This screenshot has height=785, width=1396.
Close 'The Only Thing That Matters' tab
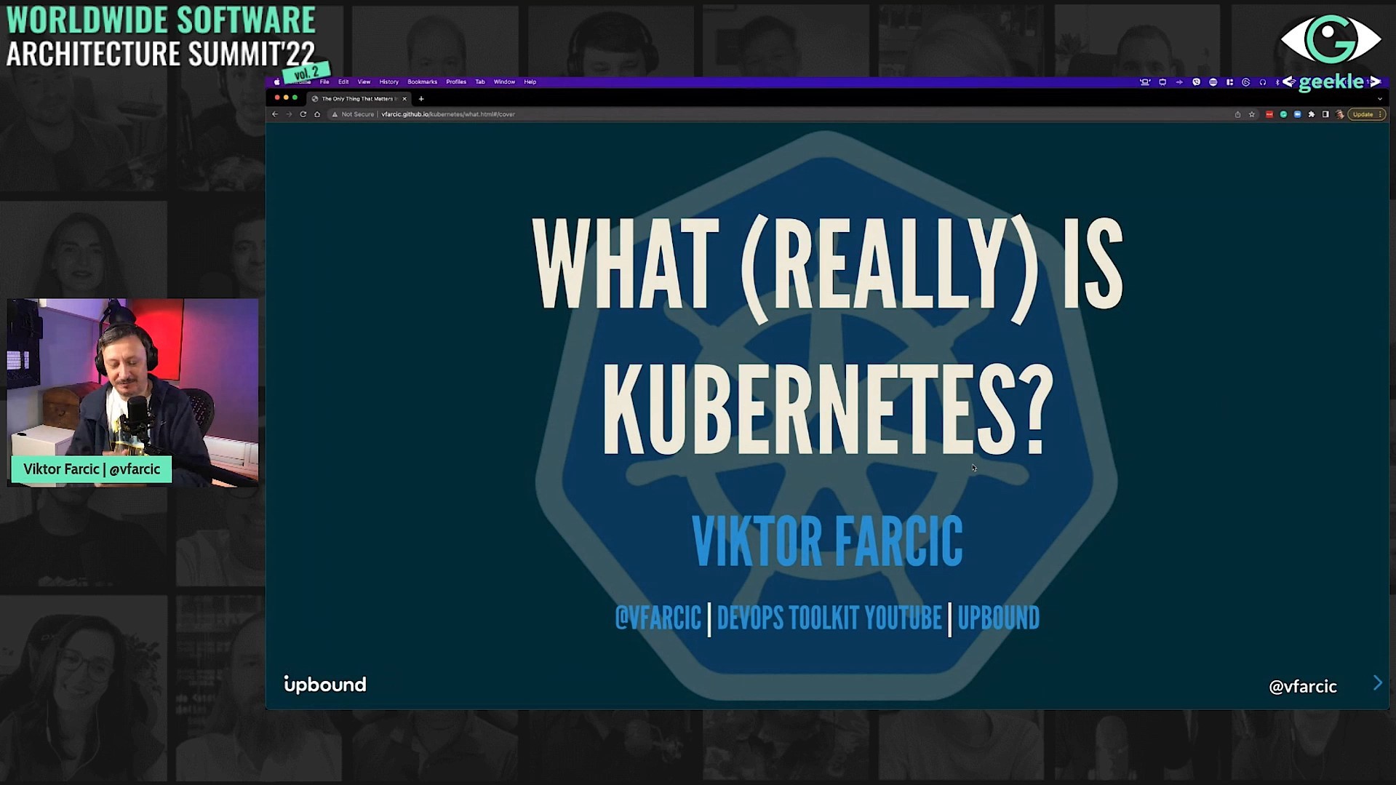(404, 99)
